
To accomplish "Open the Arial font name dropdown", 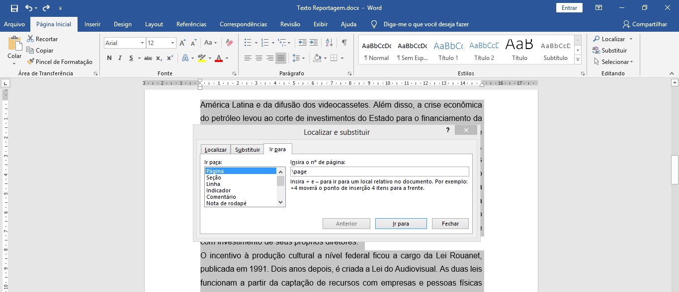I will (x=142, y=43).
